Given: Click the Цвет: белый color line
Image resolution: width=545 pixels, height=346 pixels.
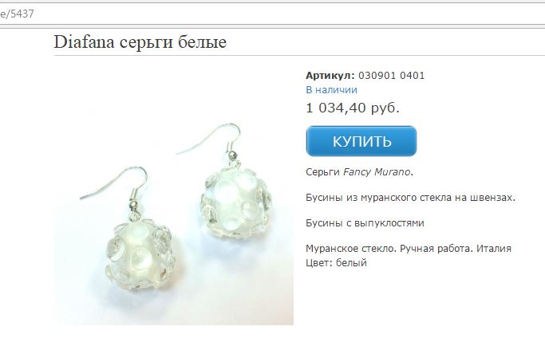Looking at the screenshot, I should point(336,262).
